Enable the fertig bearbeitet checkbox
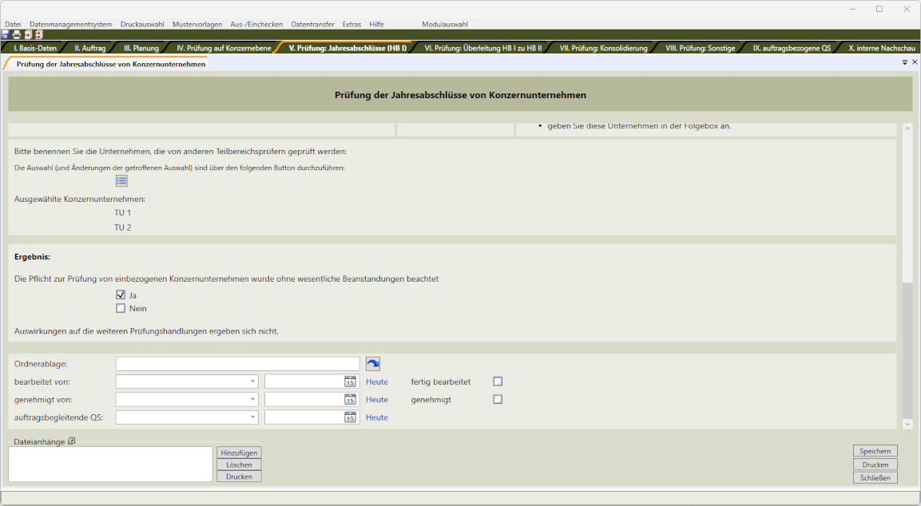 click(x=498, y=381)
